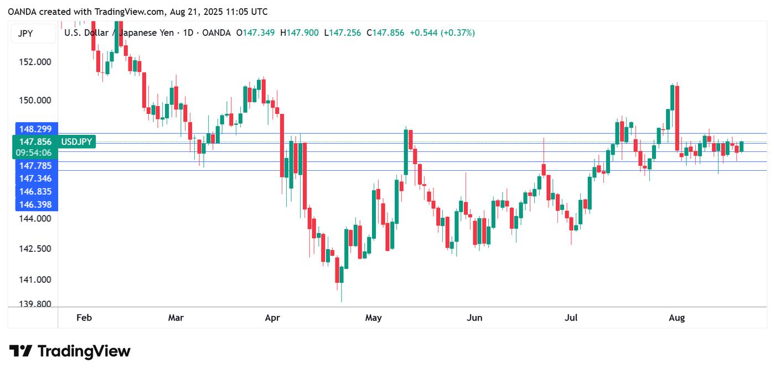Click the 09:54:06 bar countdown timer

tap(35, 152)
